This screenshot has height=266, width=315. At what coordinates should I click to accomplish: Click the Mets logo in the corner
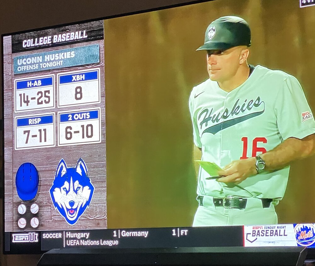point(305,235)
